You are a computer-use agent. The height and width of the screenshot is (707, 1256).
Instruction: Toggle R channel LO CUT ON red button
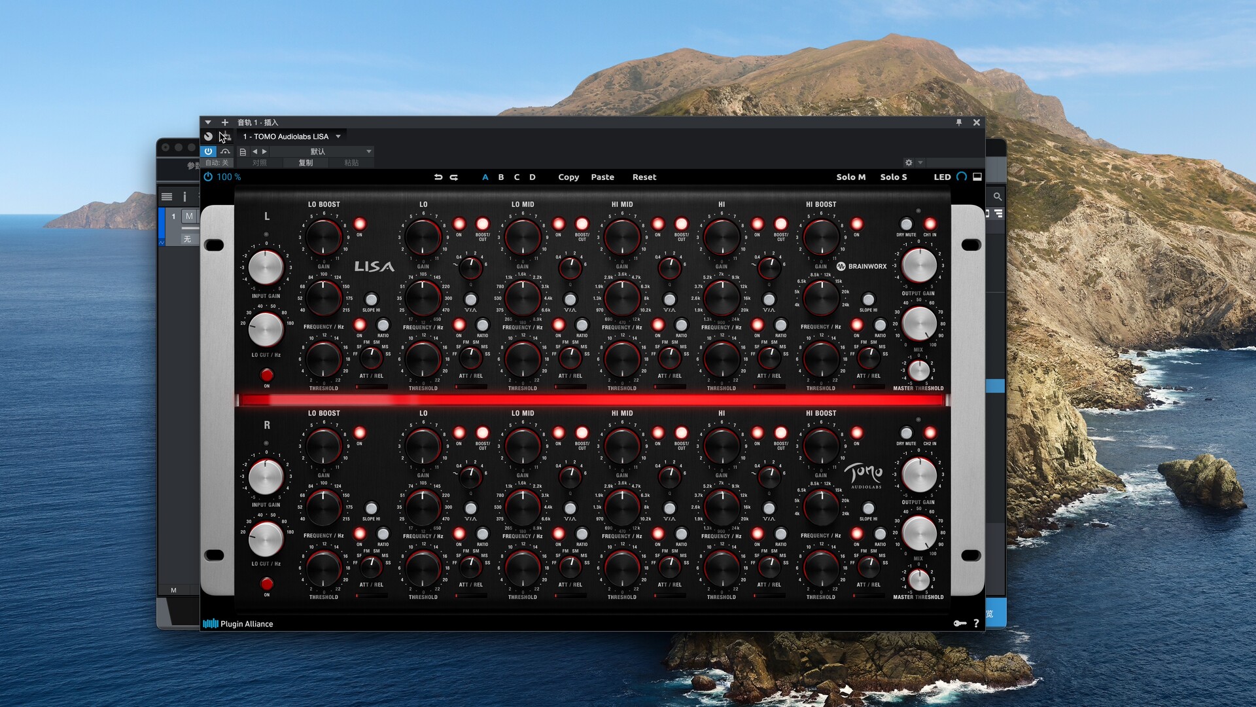[x=266, y=584]
